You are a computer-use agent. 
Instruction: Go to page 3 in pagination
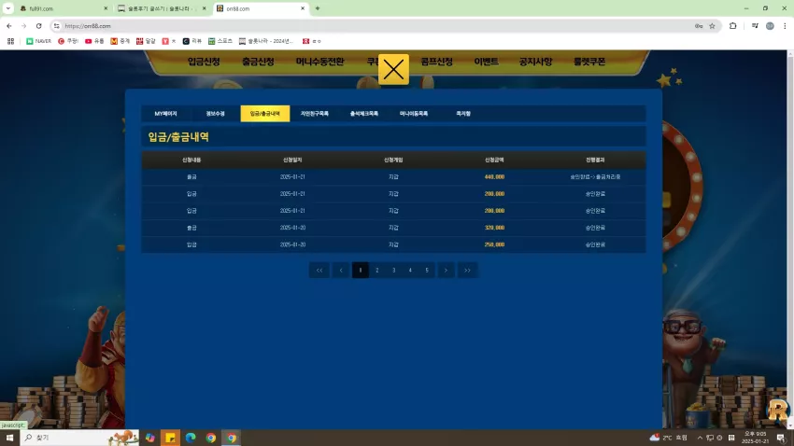tap(393, 270)
